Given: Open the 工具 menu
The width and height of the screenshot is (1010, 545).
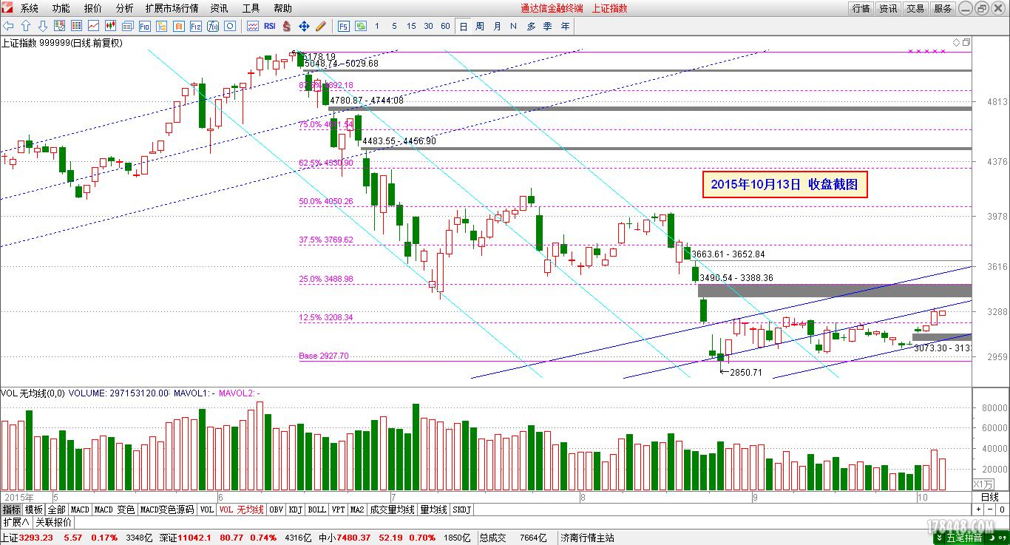Looking at the screenshot, I should [x=251, y=8].
